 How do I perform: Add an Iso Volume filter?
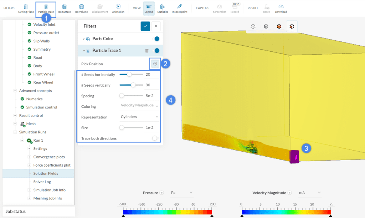81,9
